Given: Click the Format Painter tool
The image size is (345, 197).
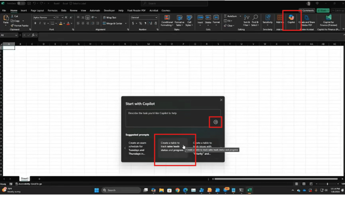Looking at the screenshot, I should pyautogui.click(x=19, y=25).
